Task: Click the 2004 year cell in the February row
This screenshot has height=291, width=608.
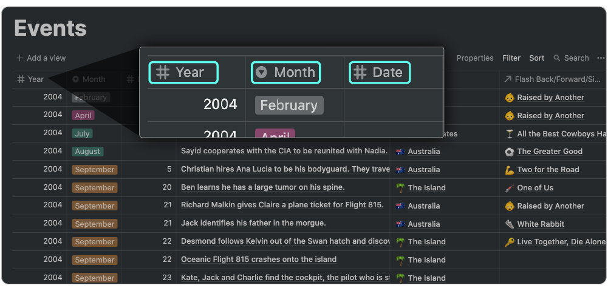Action: point(53,97)
